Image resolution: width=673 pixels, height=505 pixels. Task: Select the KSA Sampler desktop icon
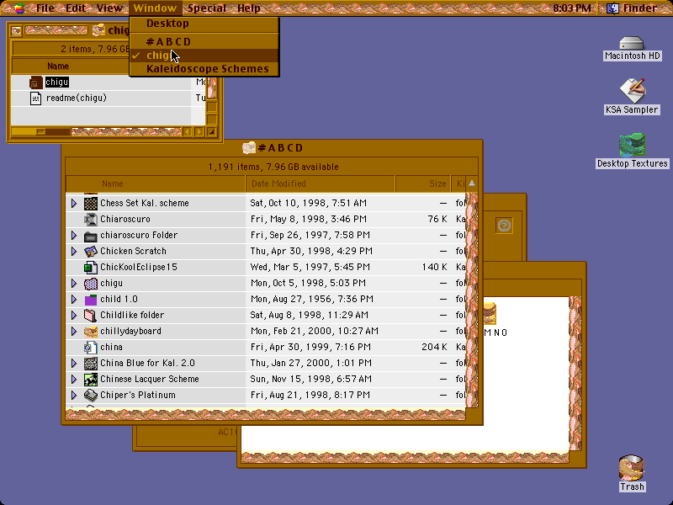632,90
